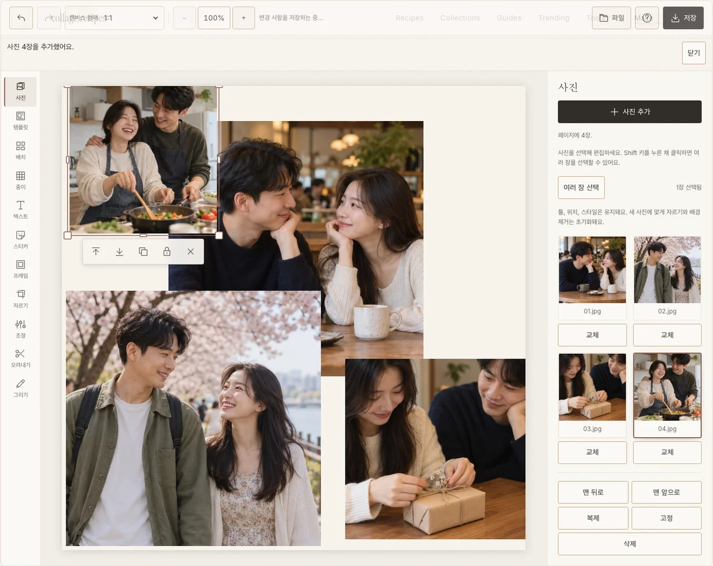
Task: Click 교체 replace under 01.jpg
Action: [592, 335]
